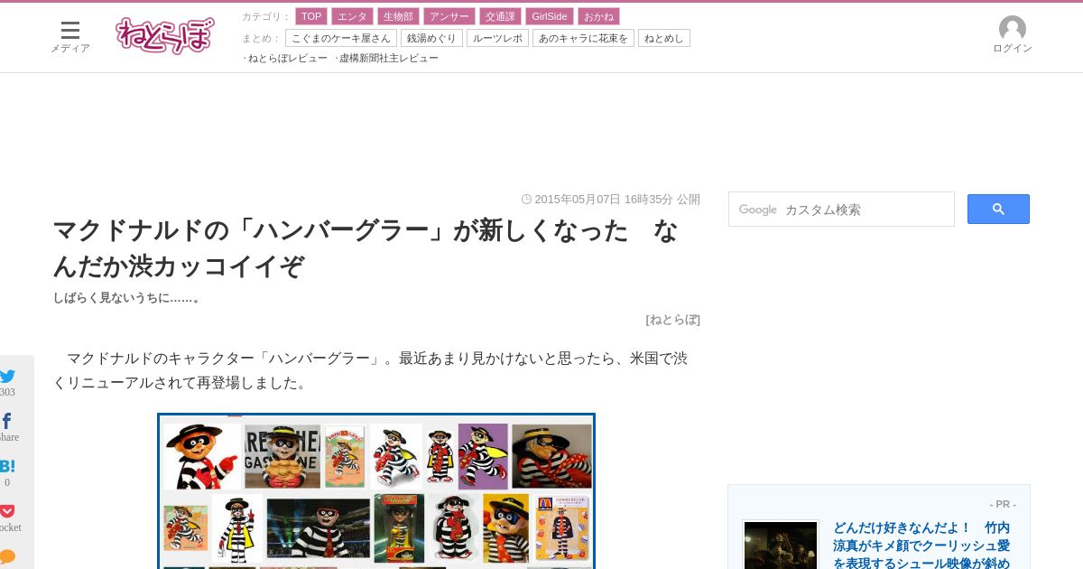This screenshot has height=569, width=1083.
Task: Select the GirlSide category tab
Action: [x=550, y=16]
